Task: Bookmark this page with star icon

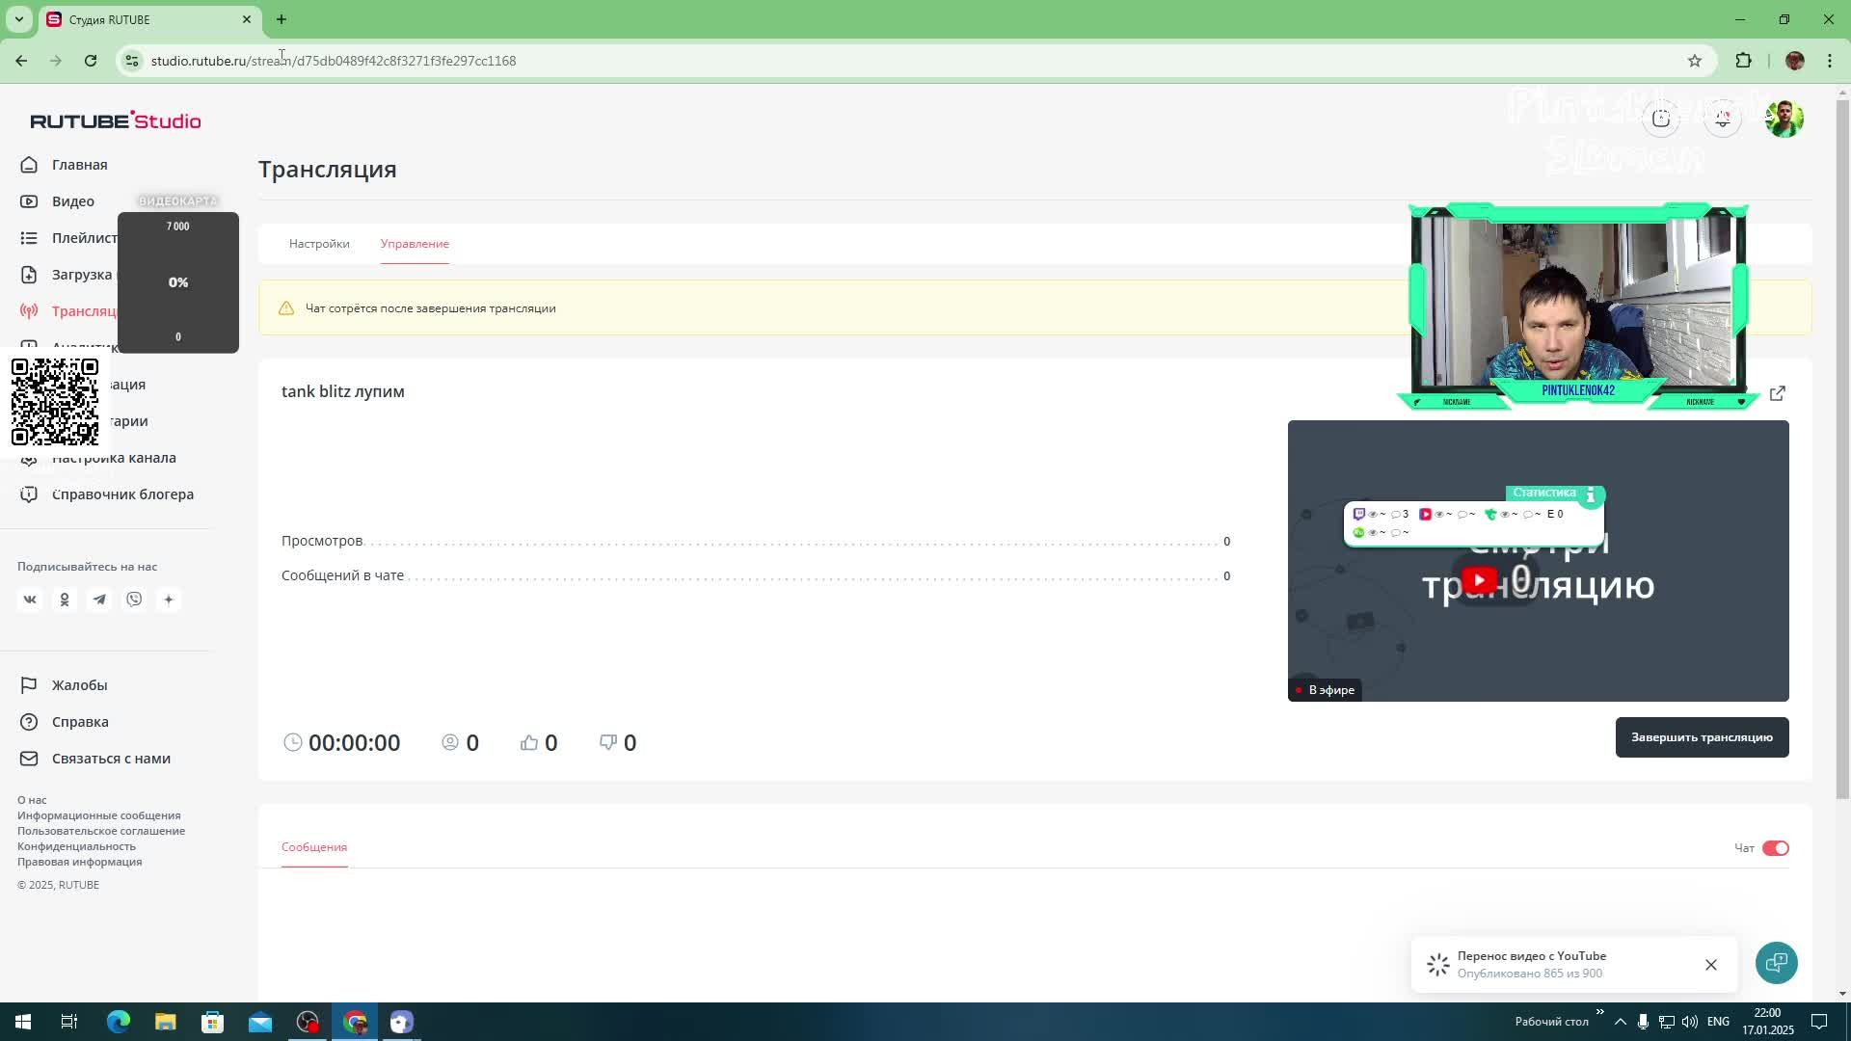Action: [1695, 61]
